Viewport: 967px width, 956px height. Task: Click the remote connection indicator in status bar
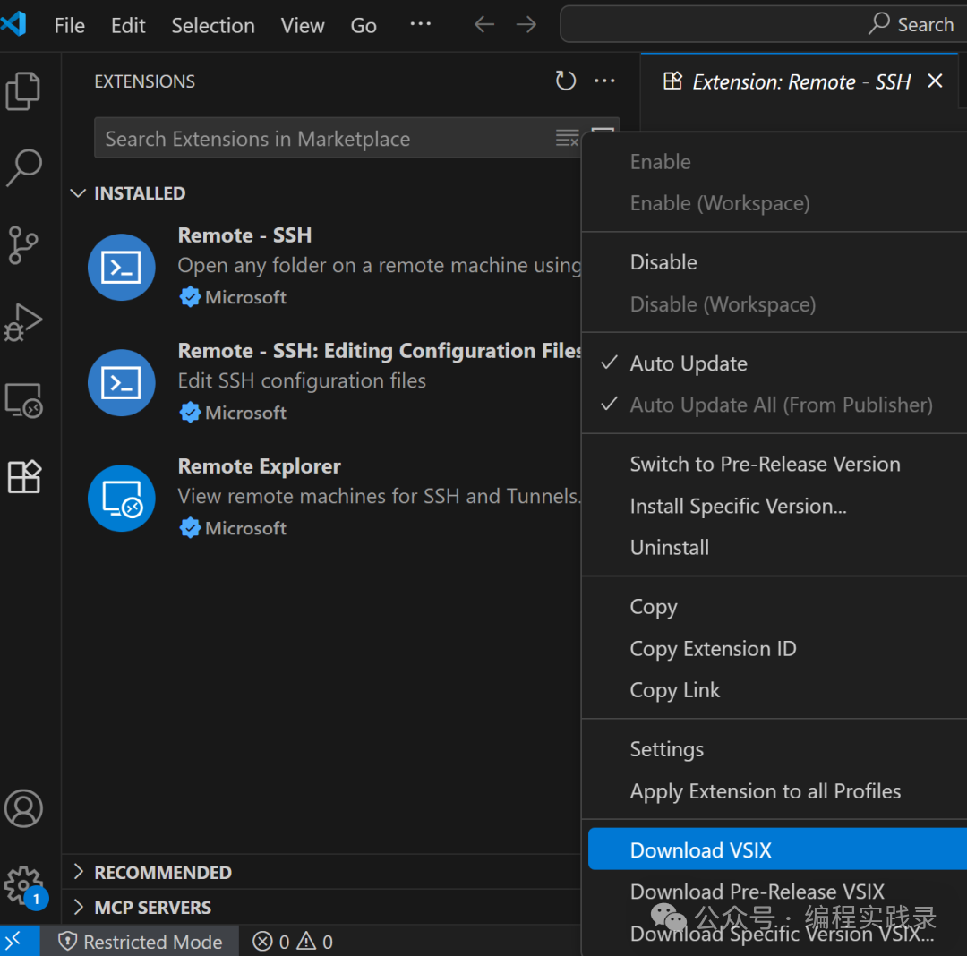click(x=20, y=941)
